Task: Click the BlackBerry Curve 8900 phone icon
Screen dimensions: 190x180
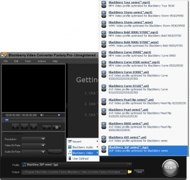Action: tap(104, 54)
